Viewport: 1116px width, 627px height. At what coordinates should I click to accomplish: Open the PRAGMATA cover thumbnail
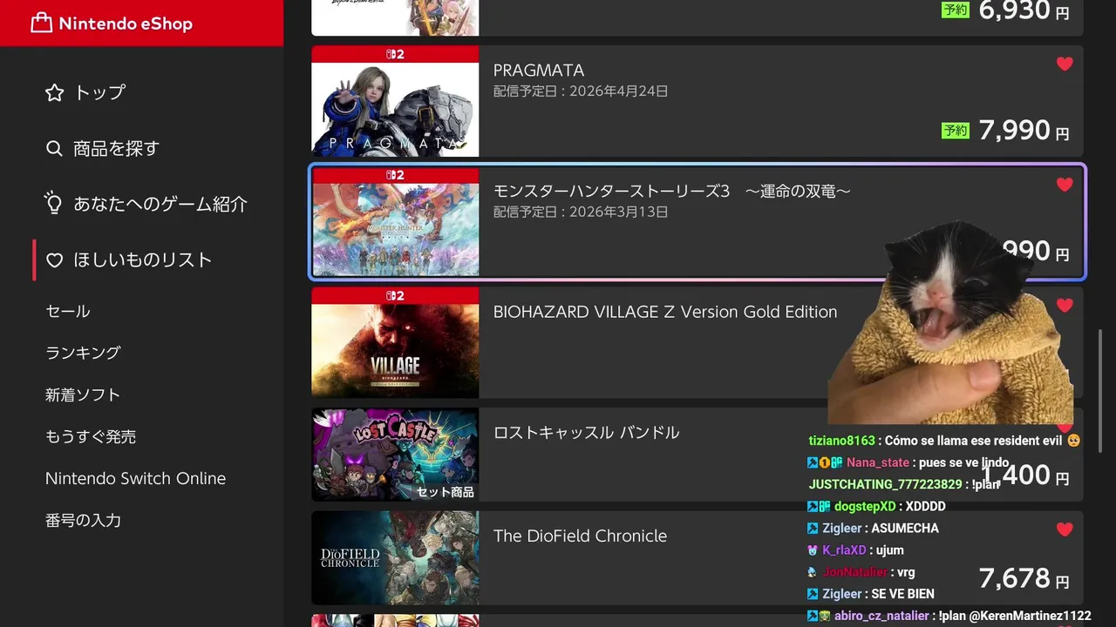coord(395,101)
